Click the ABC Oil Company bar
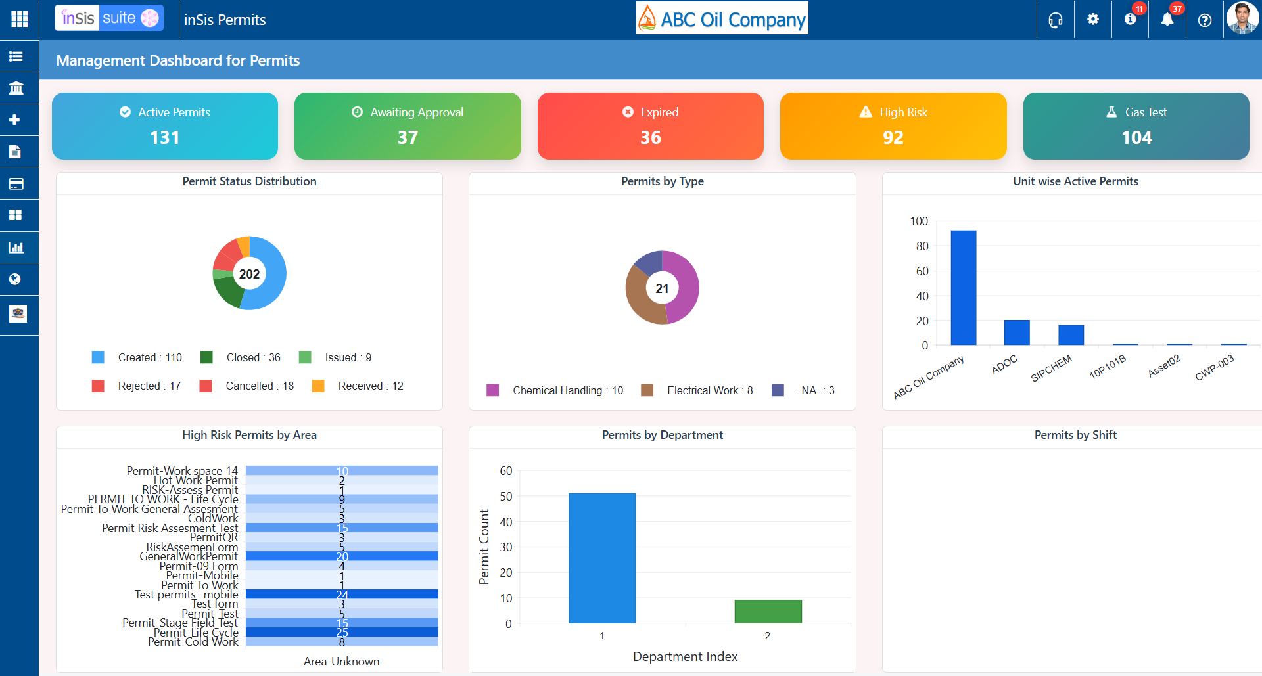Image resolution: width=1262 pixels, height=676 pixels. 964,288
